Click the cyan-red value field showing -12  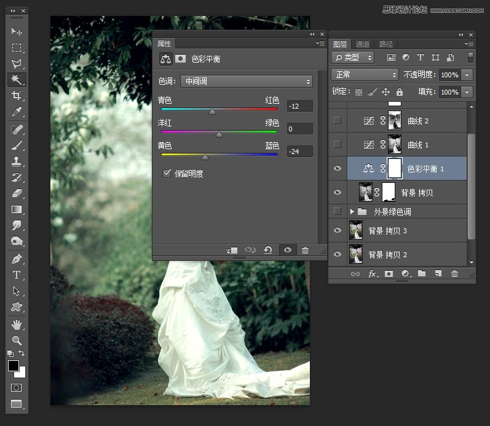coord(299,106)
